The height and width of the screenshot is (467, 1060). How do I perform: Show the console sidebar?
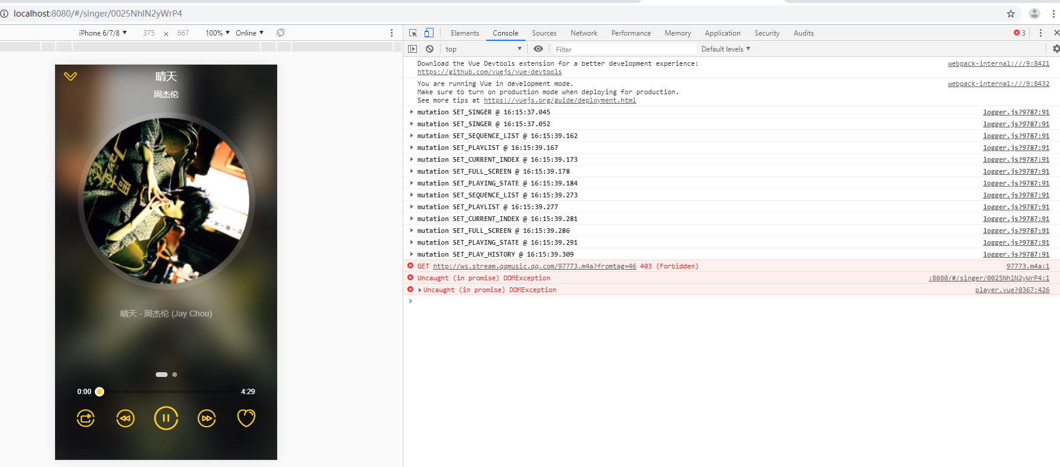[413, 49]
